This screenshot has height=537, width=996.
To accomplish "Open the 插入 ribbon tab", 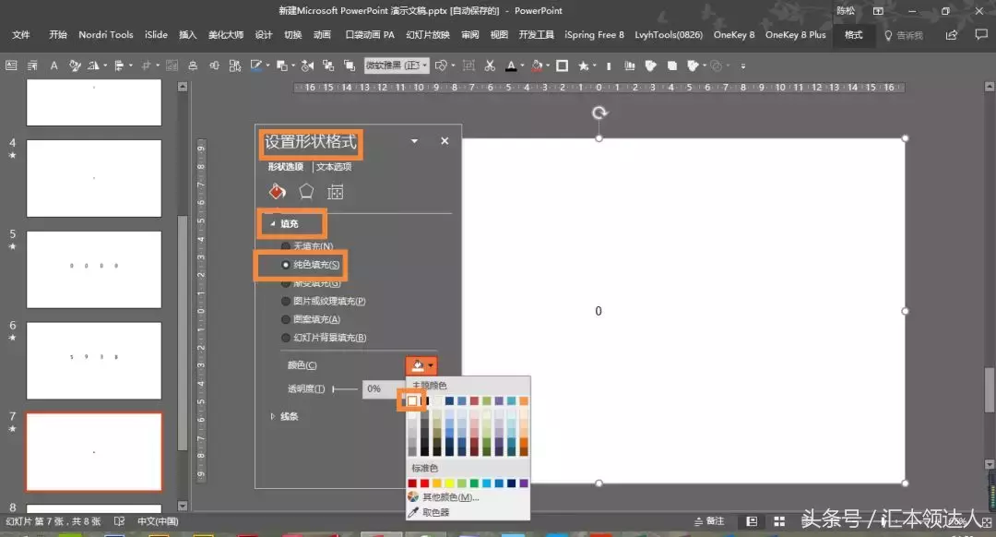I will pos(187,35).
